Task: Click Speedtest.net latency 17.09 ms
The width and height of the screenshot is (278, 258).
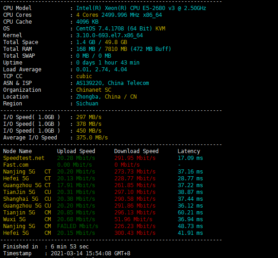Action: pyautogui.click(x=190, y=158)
